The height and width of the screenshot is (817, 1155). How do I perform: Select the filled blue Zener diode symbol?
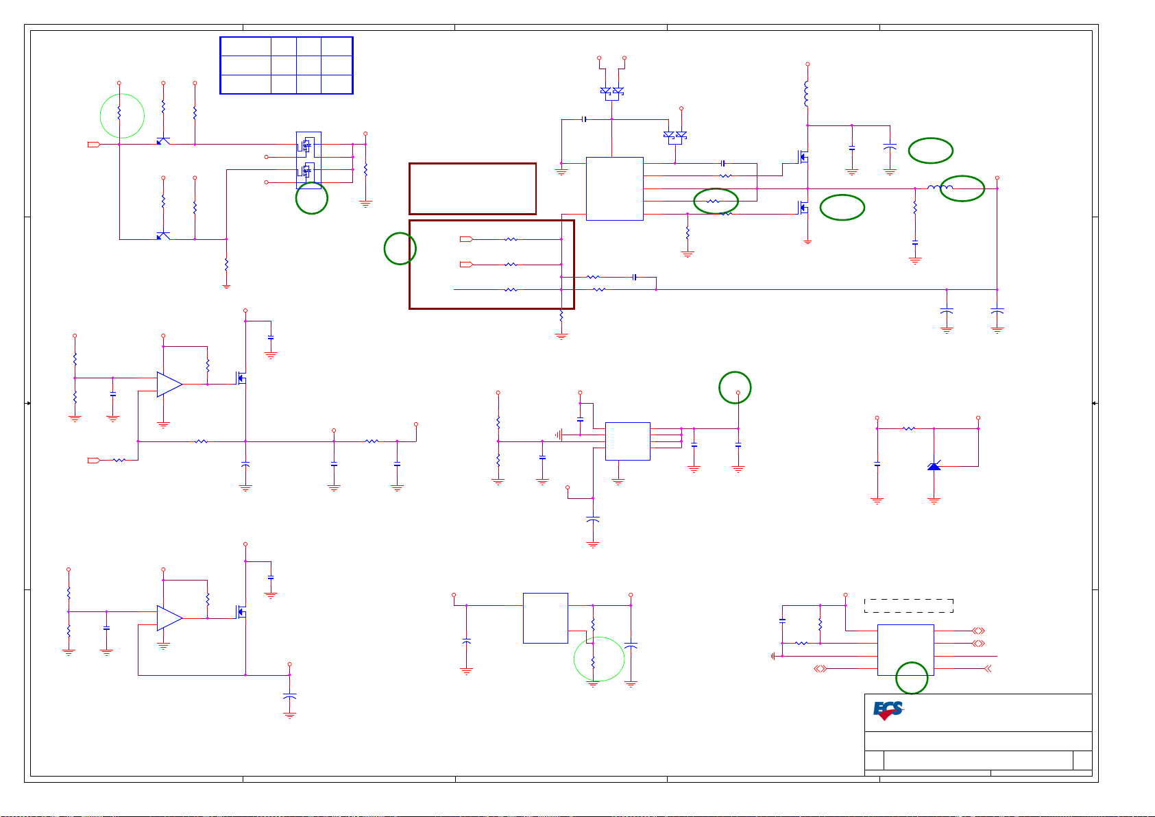[x=934, y=466]
